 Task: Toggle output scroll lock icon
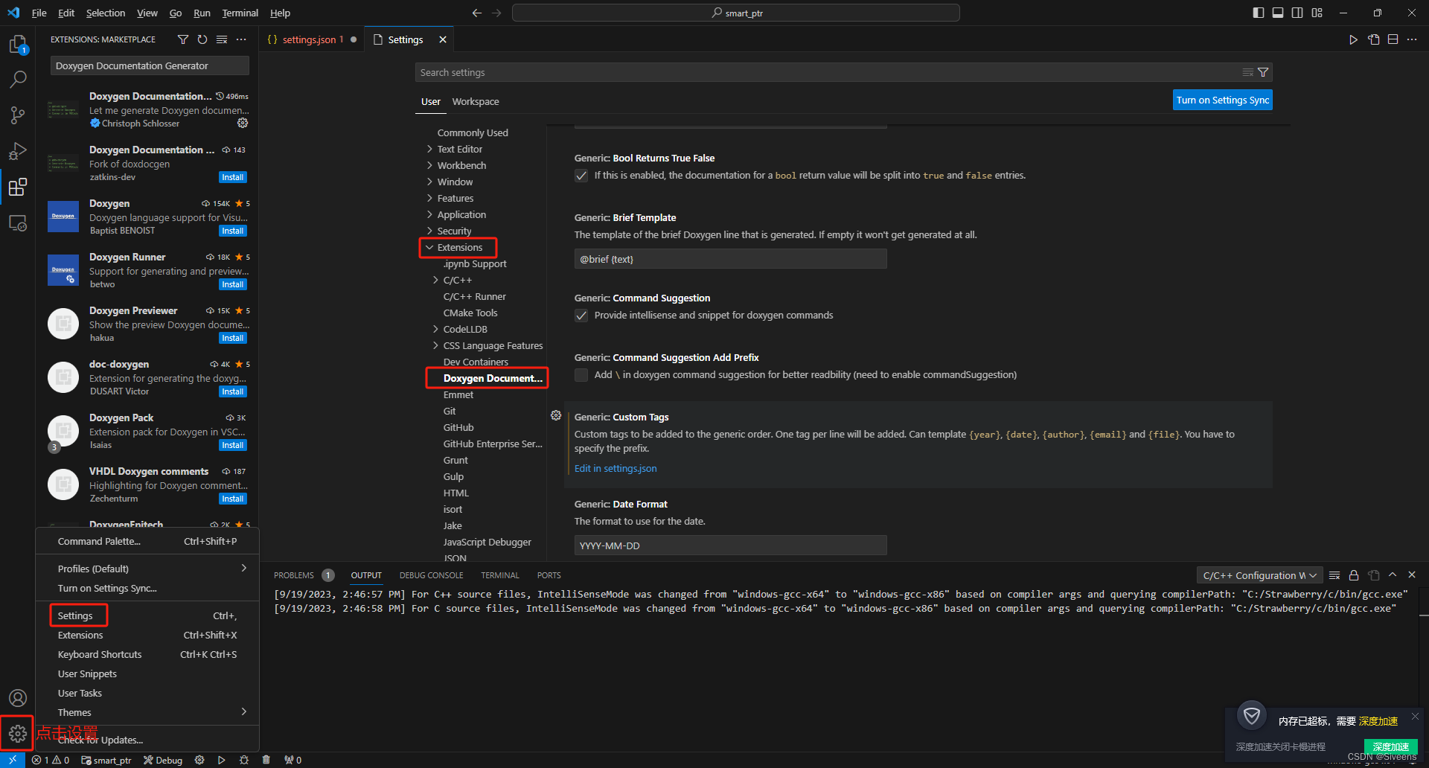(x=1354, y=575)
